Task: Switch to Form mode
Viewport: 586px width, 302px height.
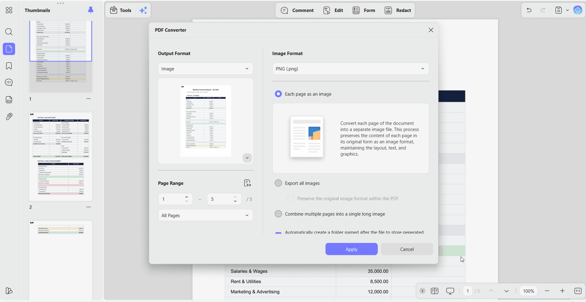Action: (364, 10)
